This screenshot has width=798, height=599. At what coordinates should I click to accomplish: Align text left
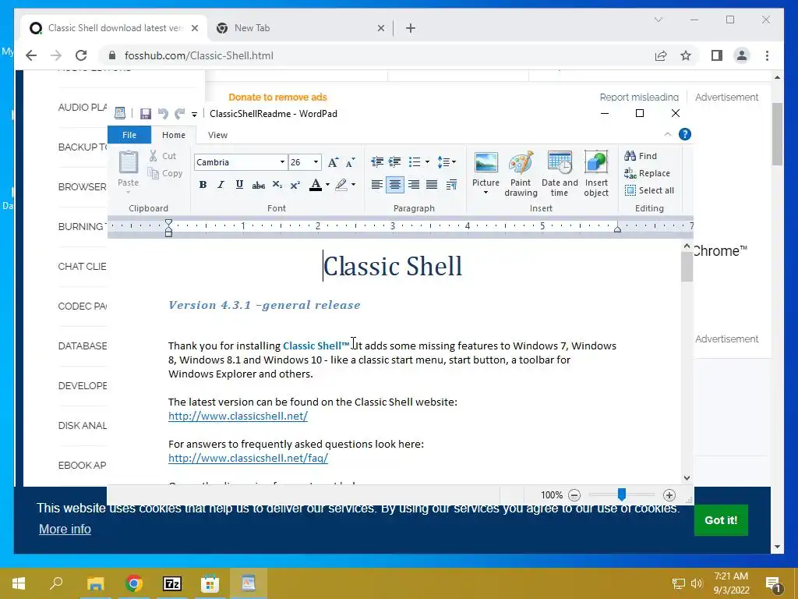point(376,184)
